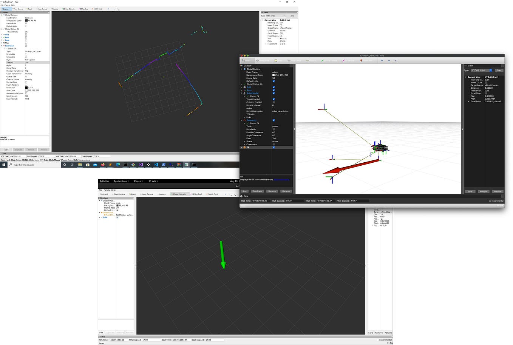Screen dimensions: 513x345
Task: Activate the 2D Nav Goal tool
Action: click(x=83, y=9)
